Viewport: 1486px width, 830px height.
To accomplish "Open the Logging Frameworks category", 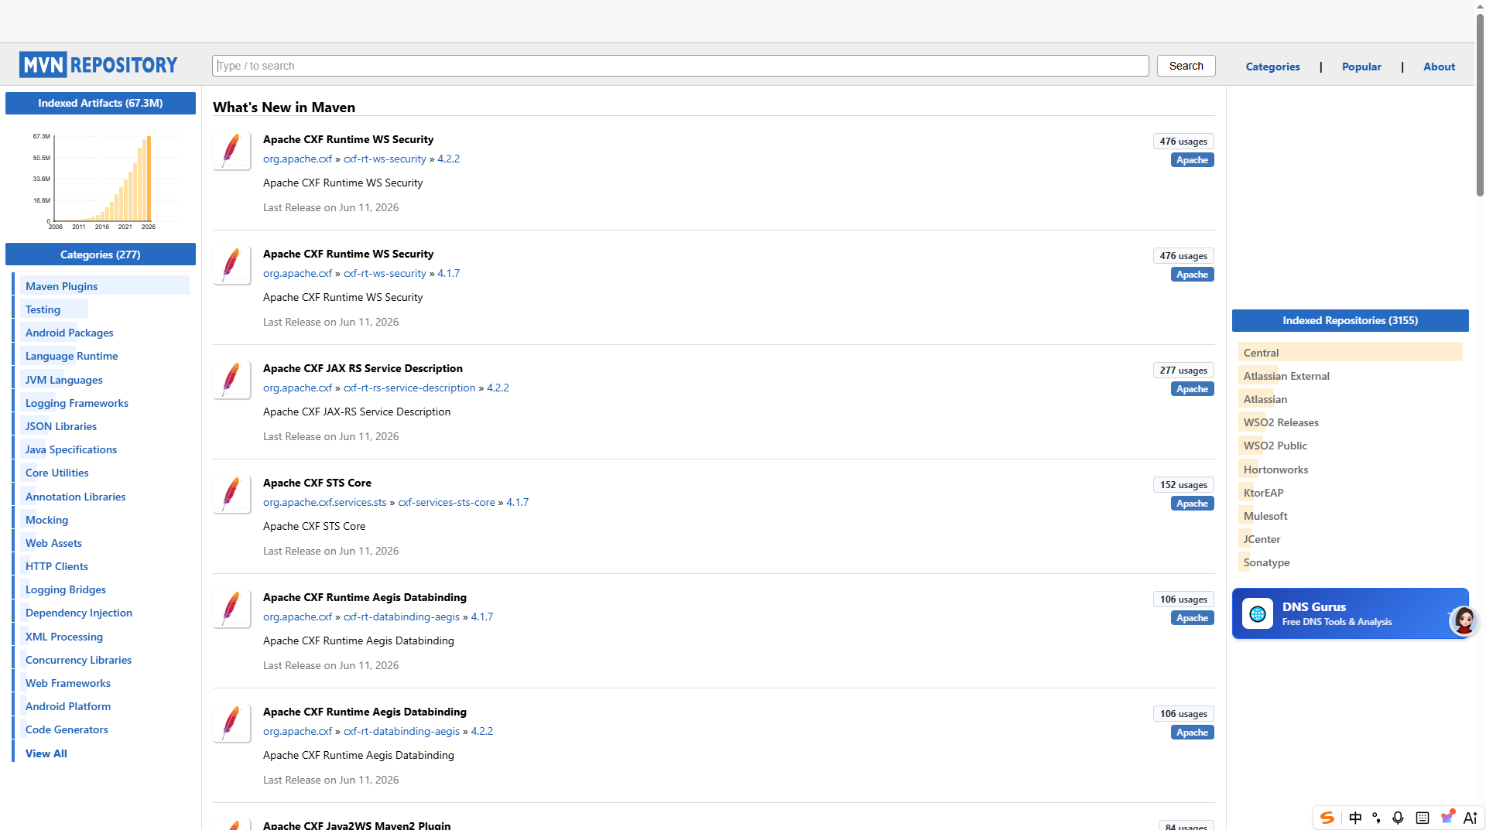I will (77, 403).
